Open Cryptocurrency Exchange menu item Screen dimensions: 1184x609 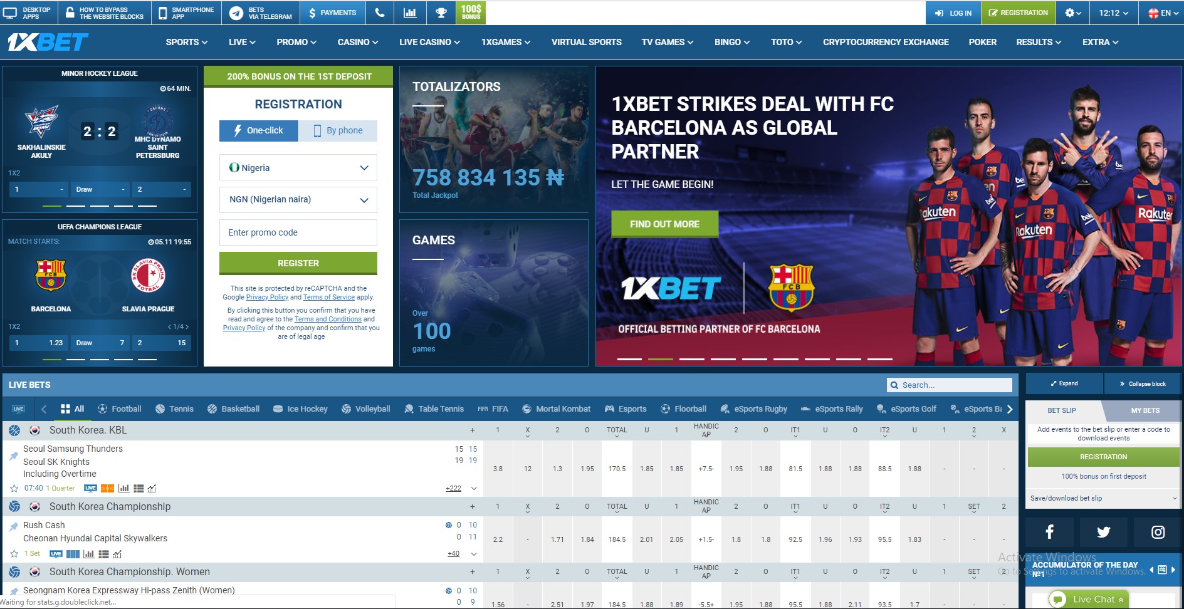click(886, 42)
